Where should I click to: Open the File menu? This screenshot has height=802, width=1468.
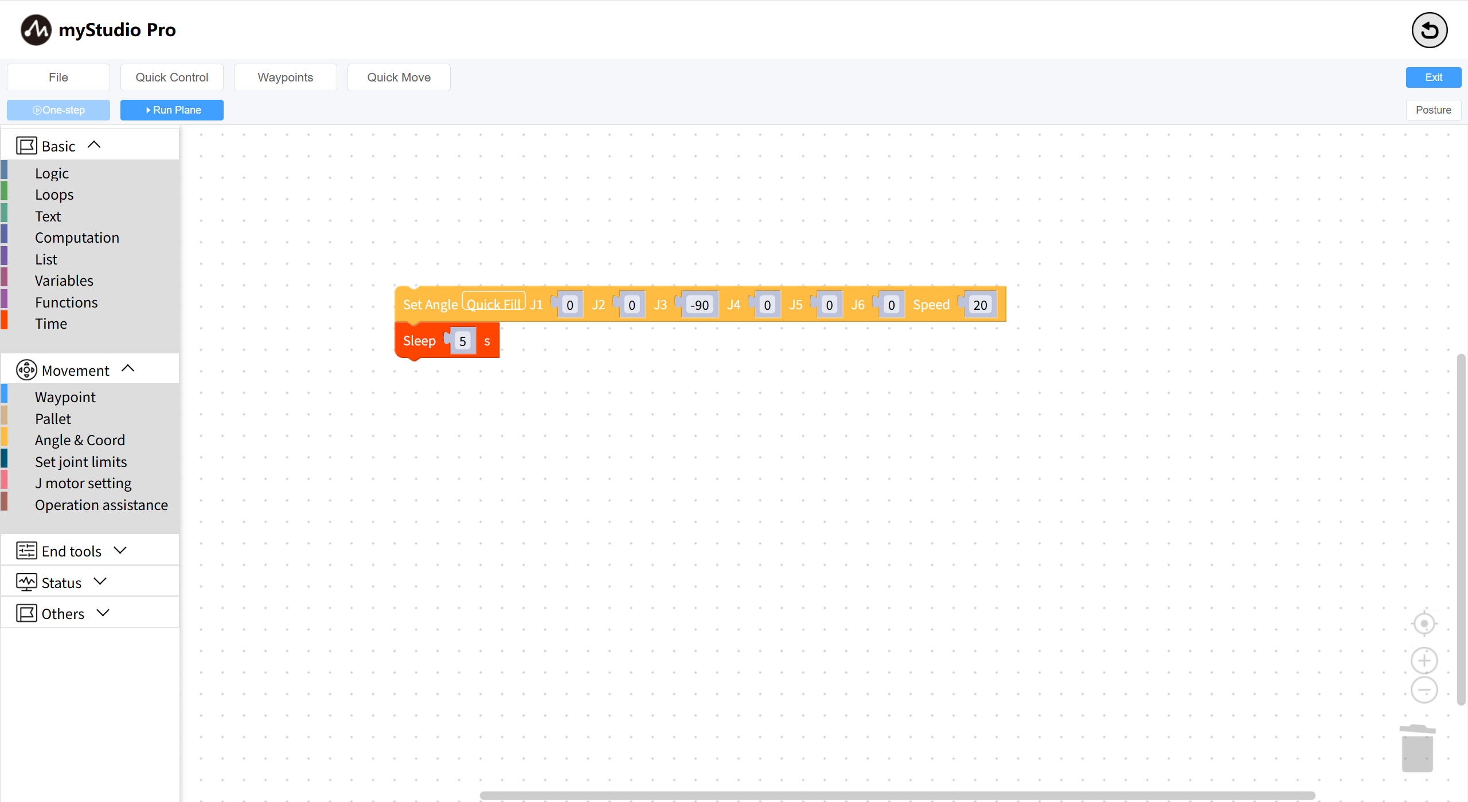tap(58, 77)
